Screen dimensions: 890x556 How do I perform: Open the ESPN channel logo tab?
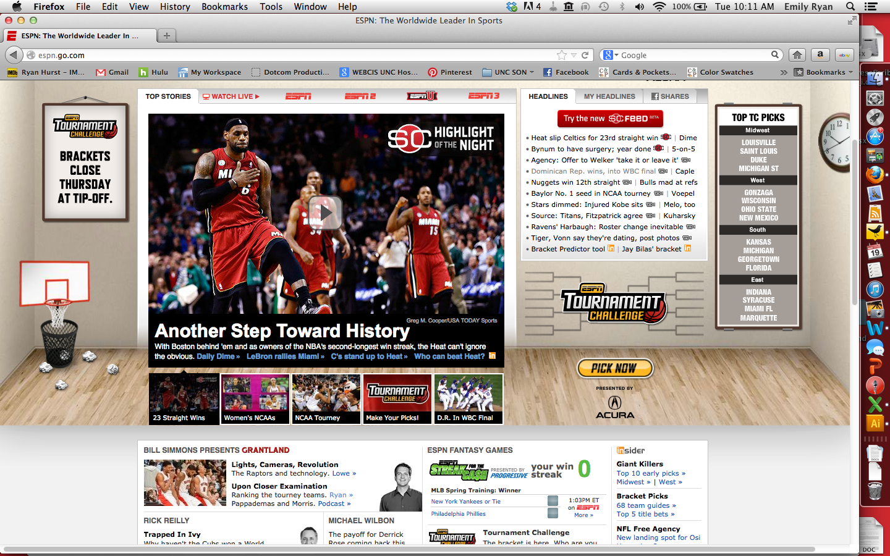pos(298,96)
